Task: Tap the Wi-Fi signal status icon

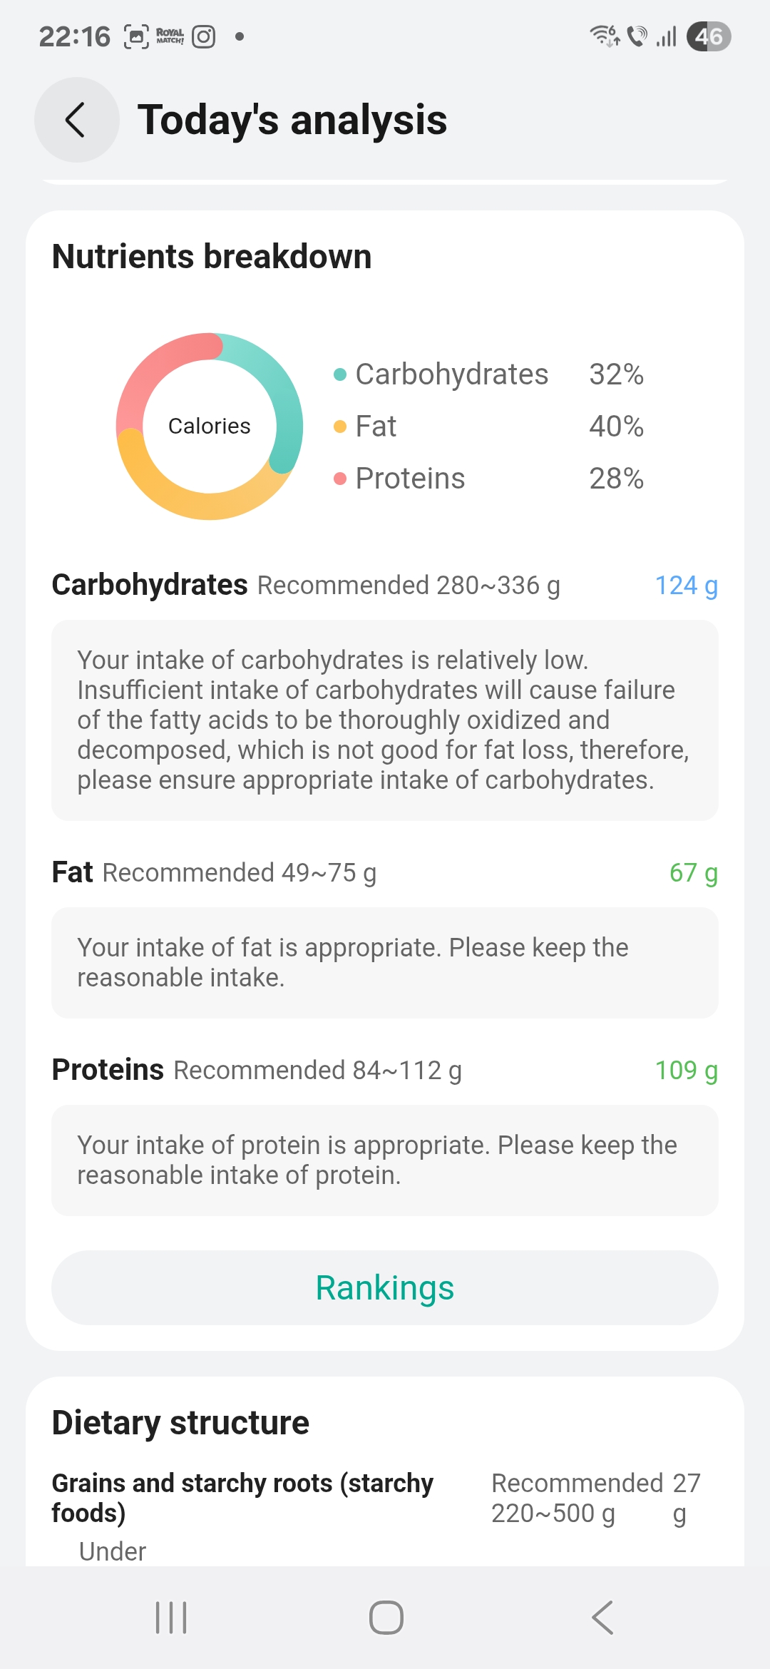Action: coord(605,36)
